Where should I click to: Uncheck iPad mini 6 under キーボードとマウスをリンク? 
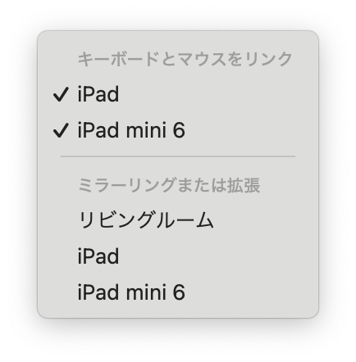pos(178,130)
